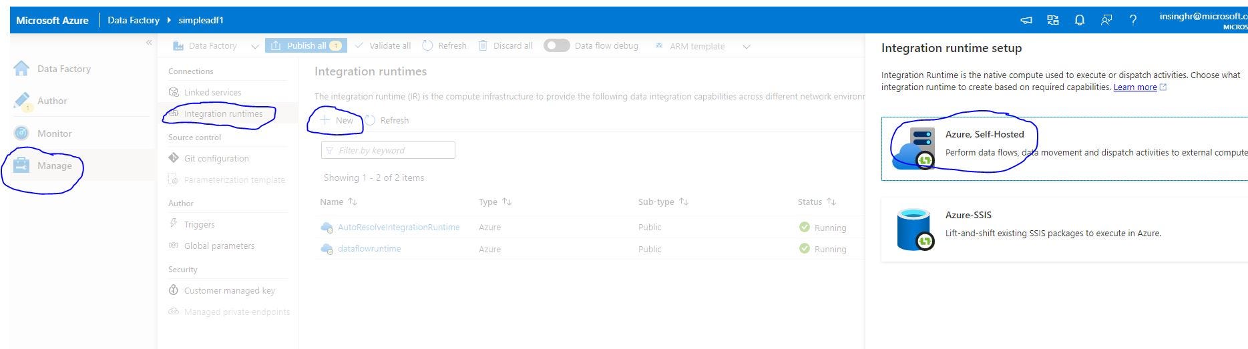Select the Azure-SSIS option card
The image size is (1248, 349).
(x=1064, y=230)
